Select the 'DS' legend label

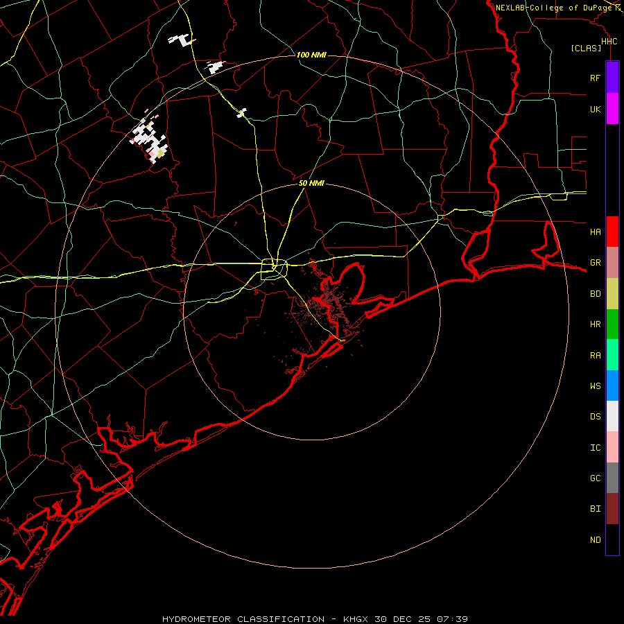tap(595, 417)
